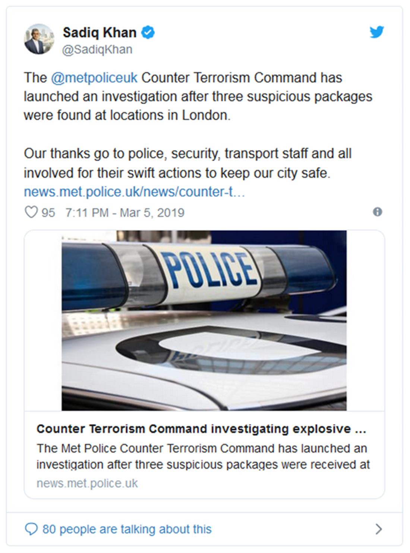Open the @metpoliceuk mention link
The width and height of the screenshot is (410, 553).
point(94,78)
